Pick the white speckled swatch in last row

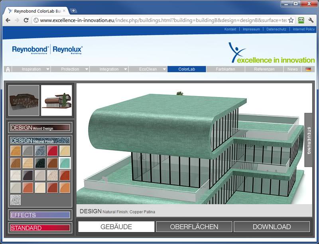click(16, 200)
